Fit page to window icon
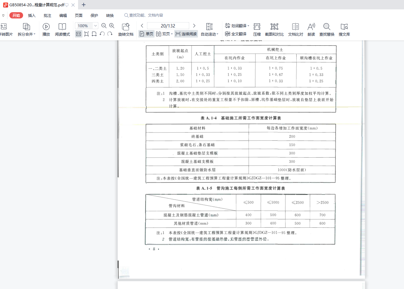404x289 pixels. pos(86,34)
